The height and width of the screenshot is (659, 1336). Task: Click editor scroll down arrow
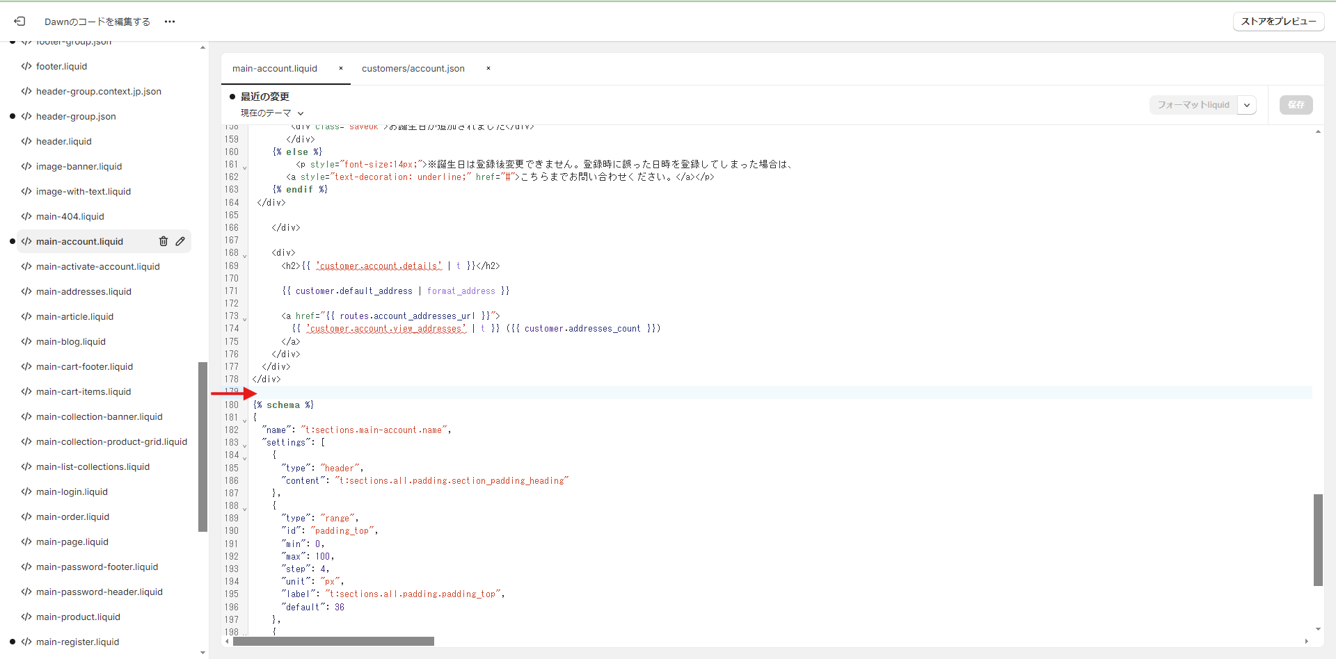point(1318,629)
